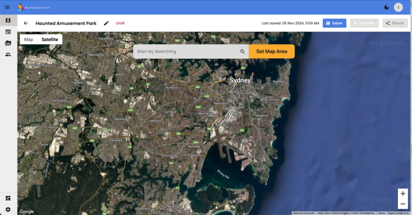
Task: Open the dashboard widgets icon in sidebar
Action: [8, 198]
